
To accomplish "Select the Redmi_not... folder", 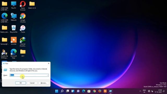I will click(4, 29).
